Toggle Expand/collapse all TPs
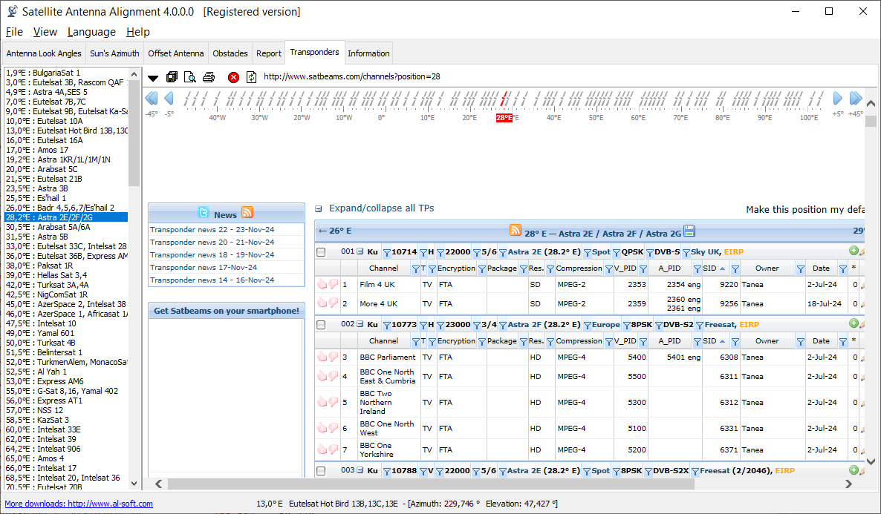Viewport: 881px width, 514px height. pos(380,208)
